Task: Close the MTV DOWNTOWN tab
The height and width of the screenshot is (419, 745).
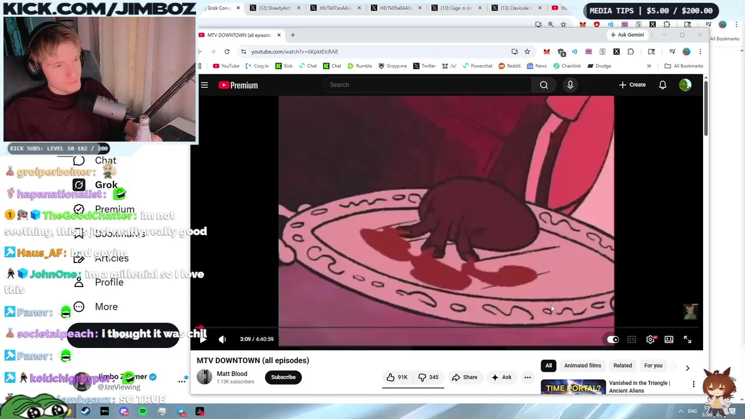Action: tap(279, 35)
